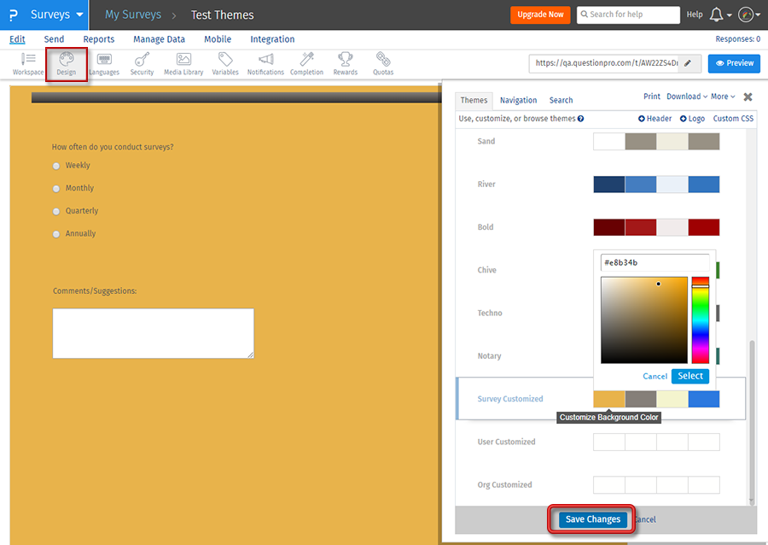Select the Design palette tool
The image size is (768, 545).
(66, 63)
